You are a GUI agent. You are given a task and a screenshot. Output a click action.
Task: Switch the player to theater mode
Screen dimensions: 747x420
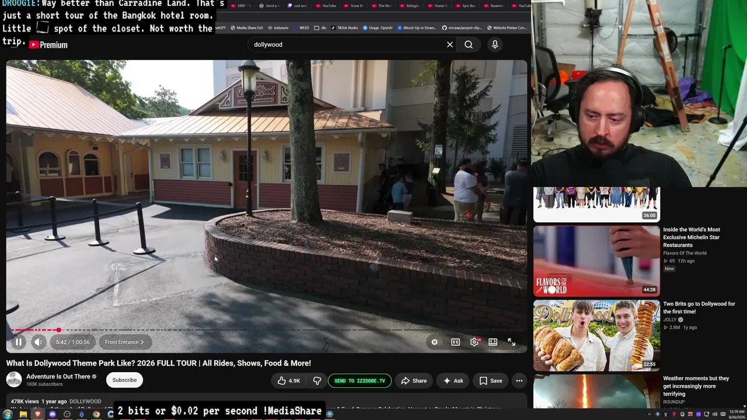[x=493, y=342]
